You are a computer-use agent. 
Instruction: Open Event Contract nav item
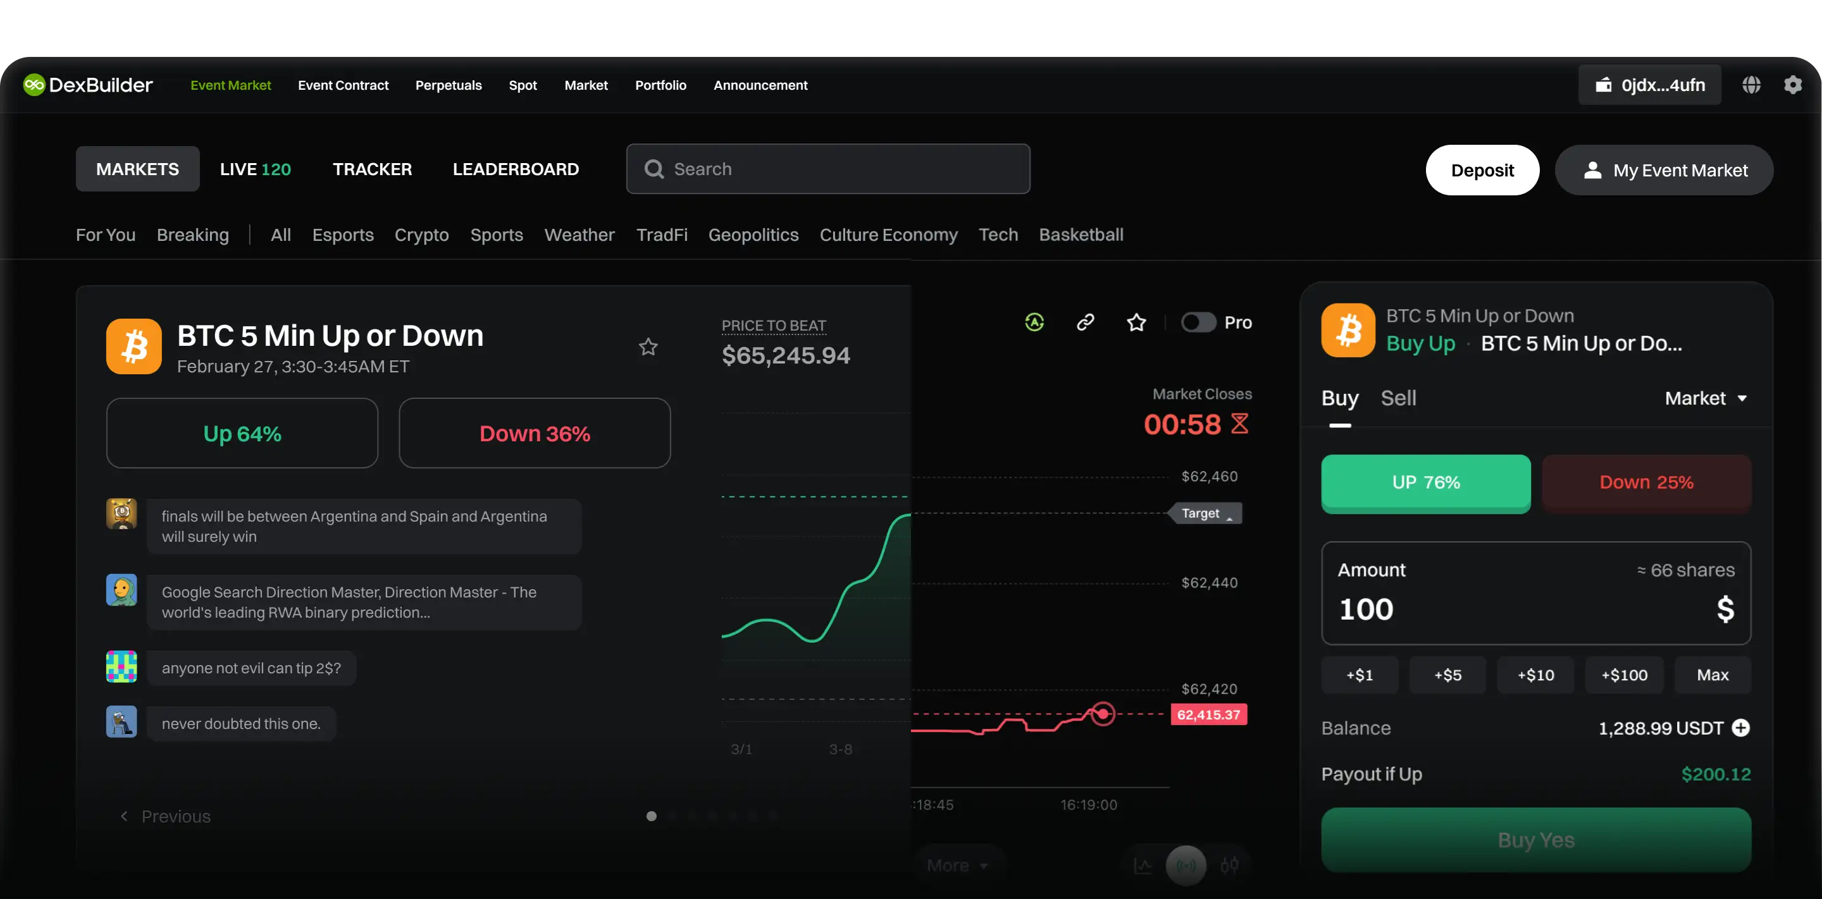click(343, 85)
